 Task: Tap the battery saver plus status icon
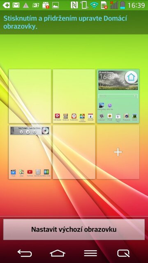point(6,5)
